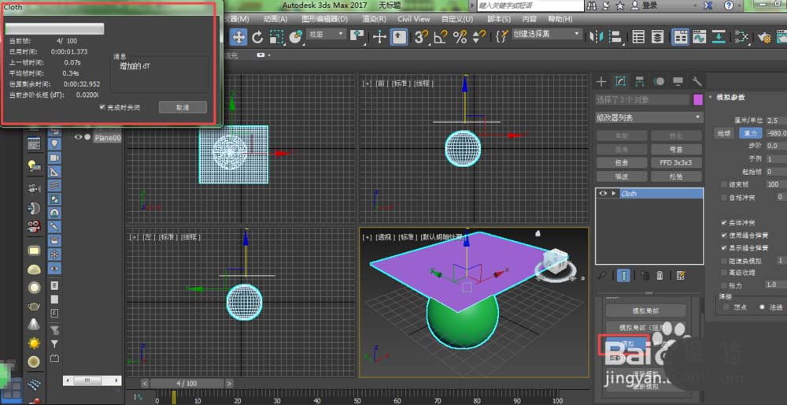Toggle show sewing springs checkbox
787x405 pixels.
pyautogui.click(x=724, y=248)
